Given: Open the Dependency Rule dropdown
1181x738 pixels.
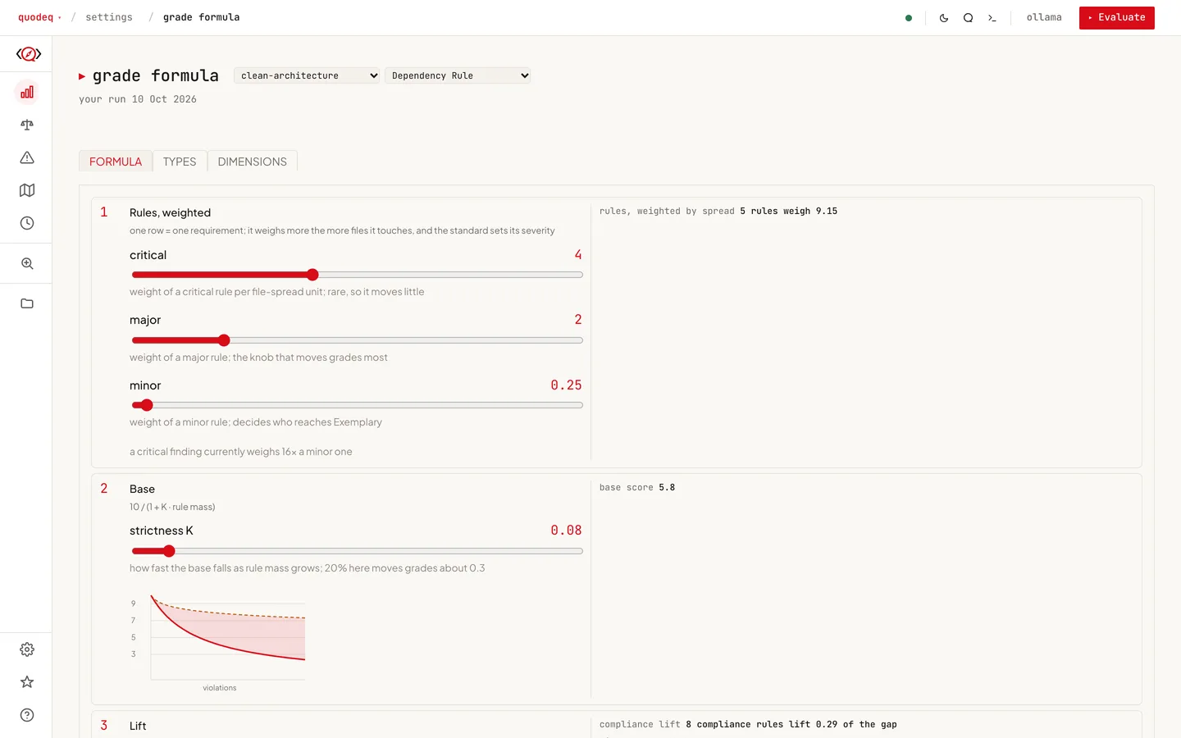Looking at the screenshot, I should (458, 75).
